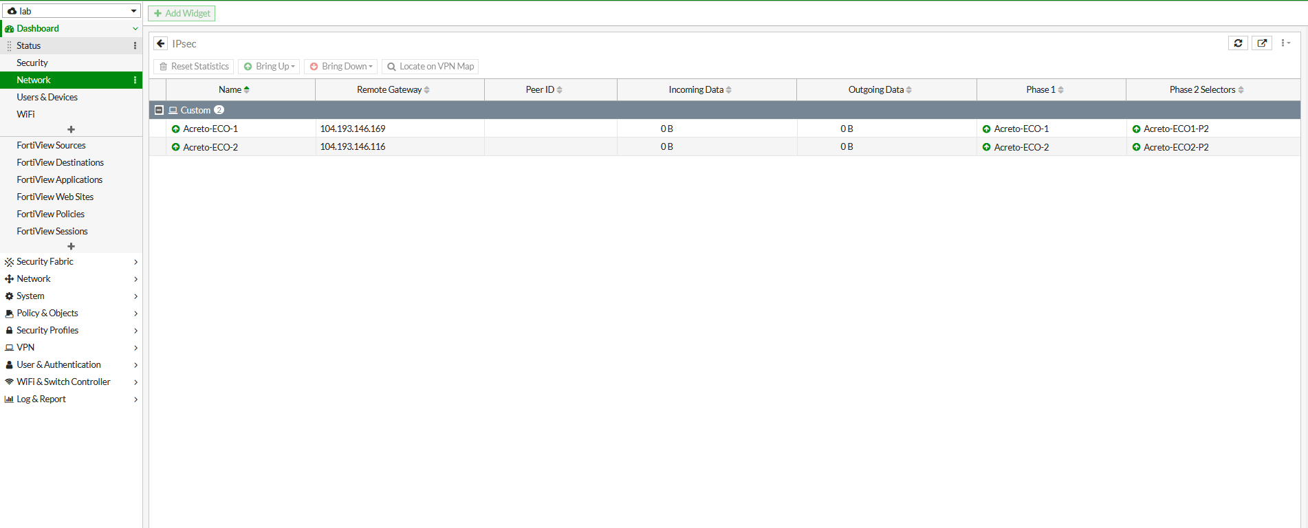Add a new FortiView monitor
The image size is (1308, 528).
[71, 246]
